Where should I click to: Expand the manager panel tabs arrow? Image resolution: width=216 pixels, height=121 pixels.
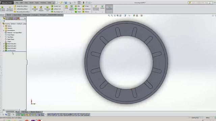[x=25, y=18]
